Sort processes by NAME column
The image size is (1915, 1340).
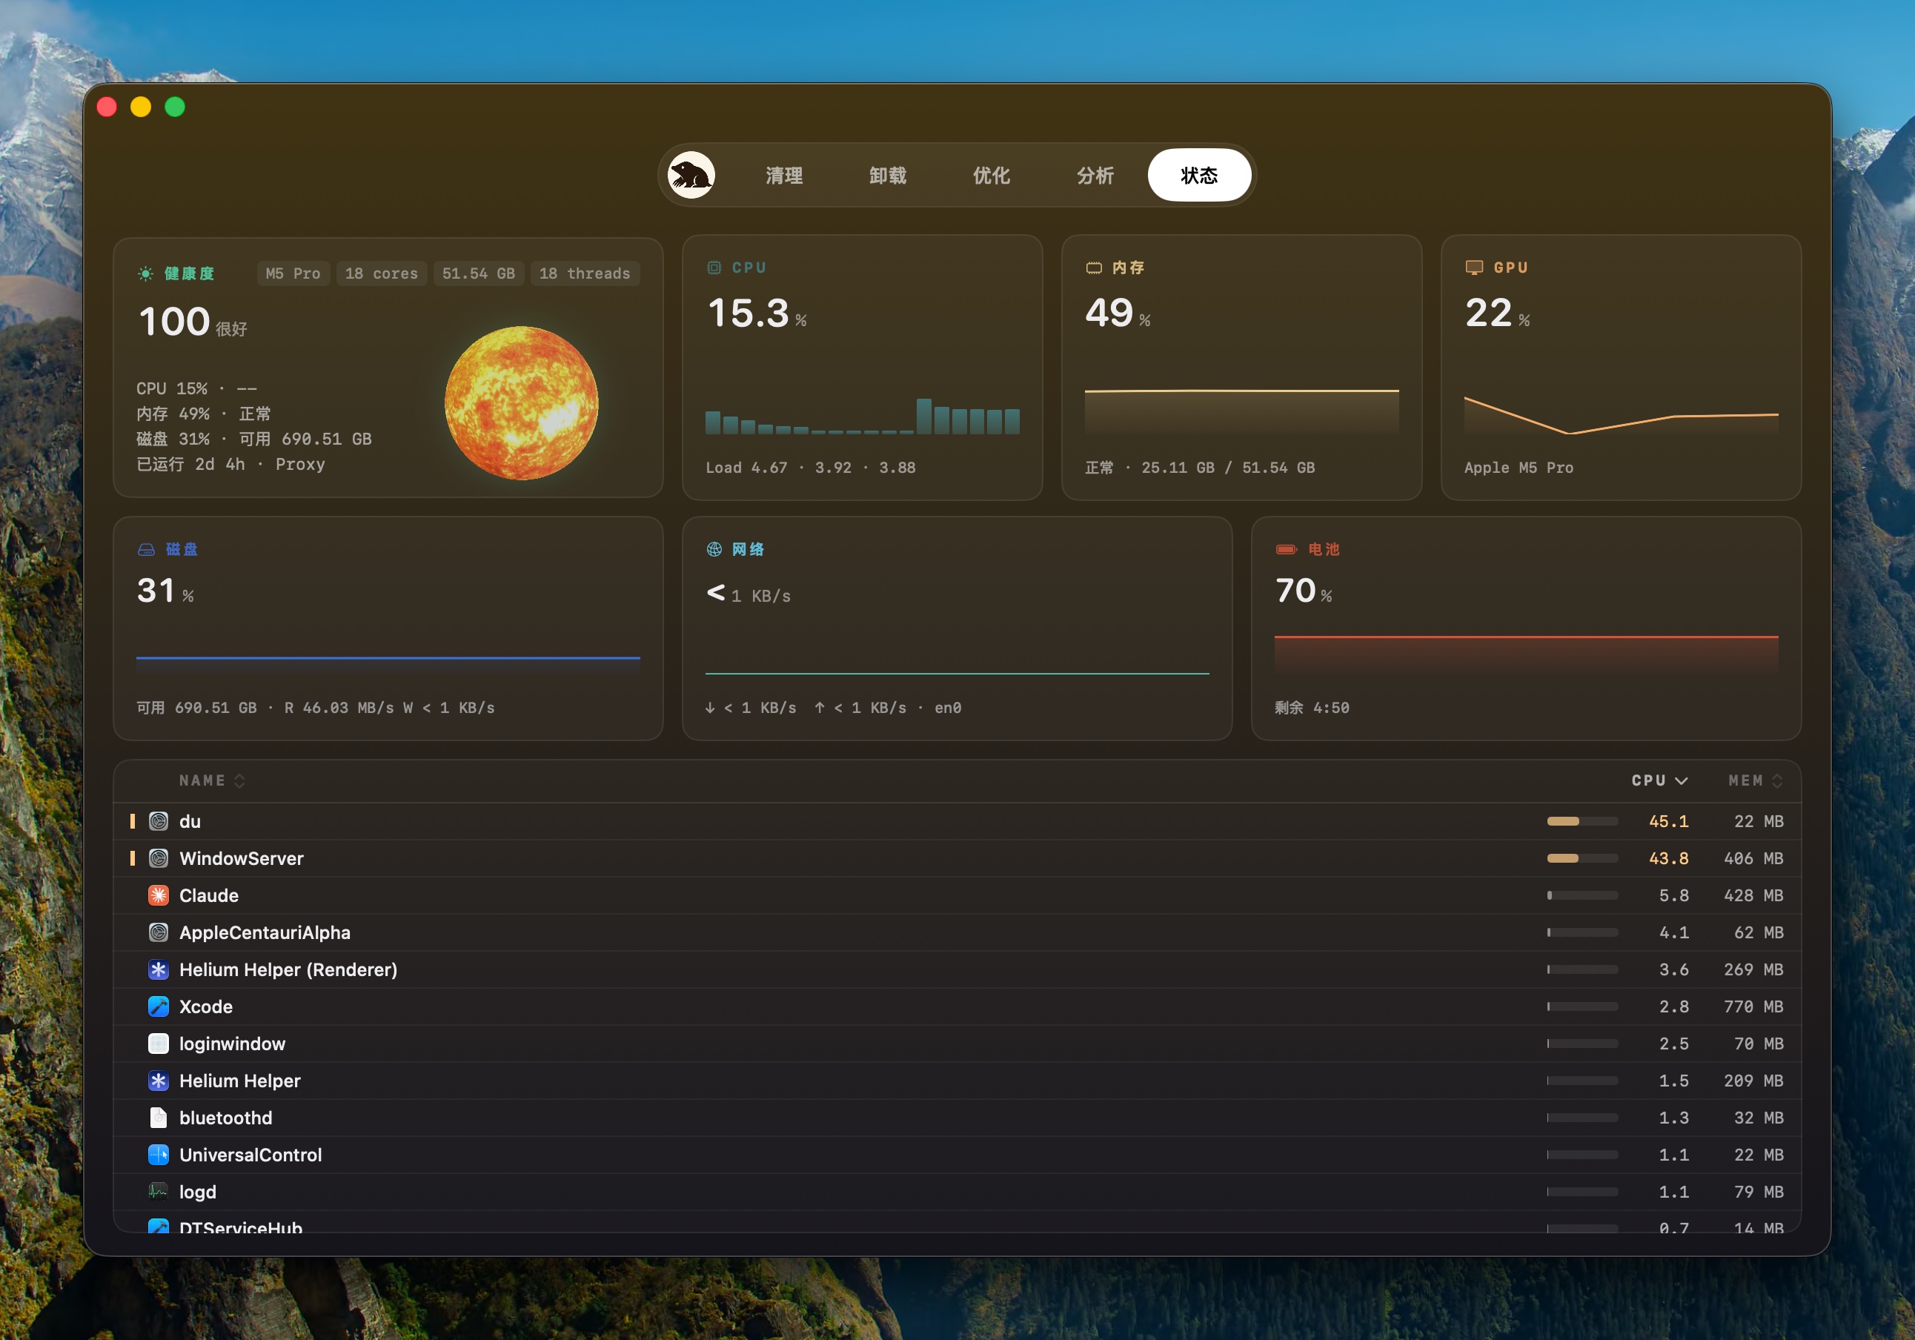click(x=211, y=781)
